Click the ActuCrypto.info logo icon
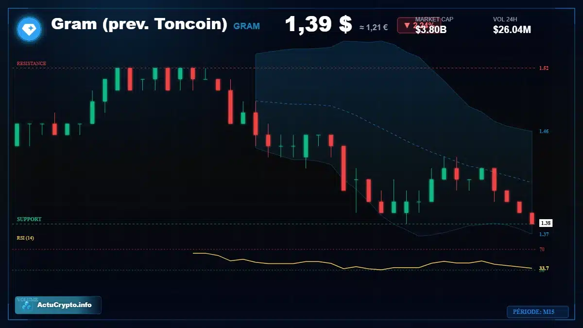Image resolution: width=583 pixels, height=328 pixels. click(x=27, y=305)
